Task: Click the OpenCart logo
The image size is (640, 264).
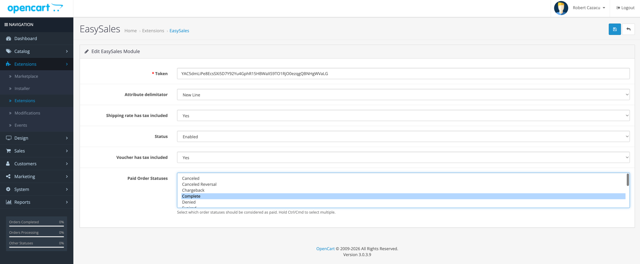Action: [35, 8]
